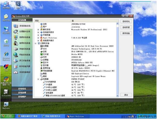Click the 值 column header
Screen dimensions: 157x119
pyautogui.click(x=95, y=21)
